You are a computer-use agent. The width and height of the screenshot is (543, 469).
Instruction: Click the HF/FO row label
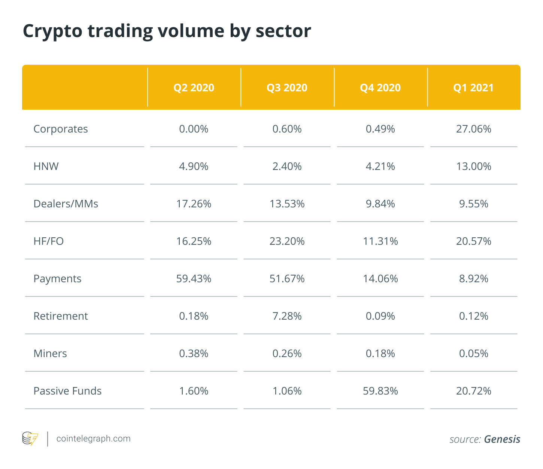coord(49,241)
